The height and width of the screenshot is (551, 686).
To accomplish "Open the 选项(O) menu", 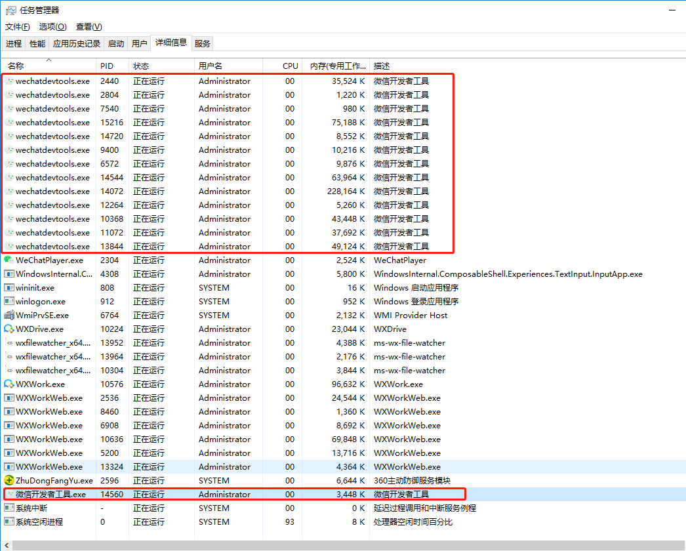I will pyautogui.click(x=53, y=27).
